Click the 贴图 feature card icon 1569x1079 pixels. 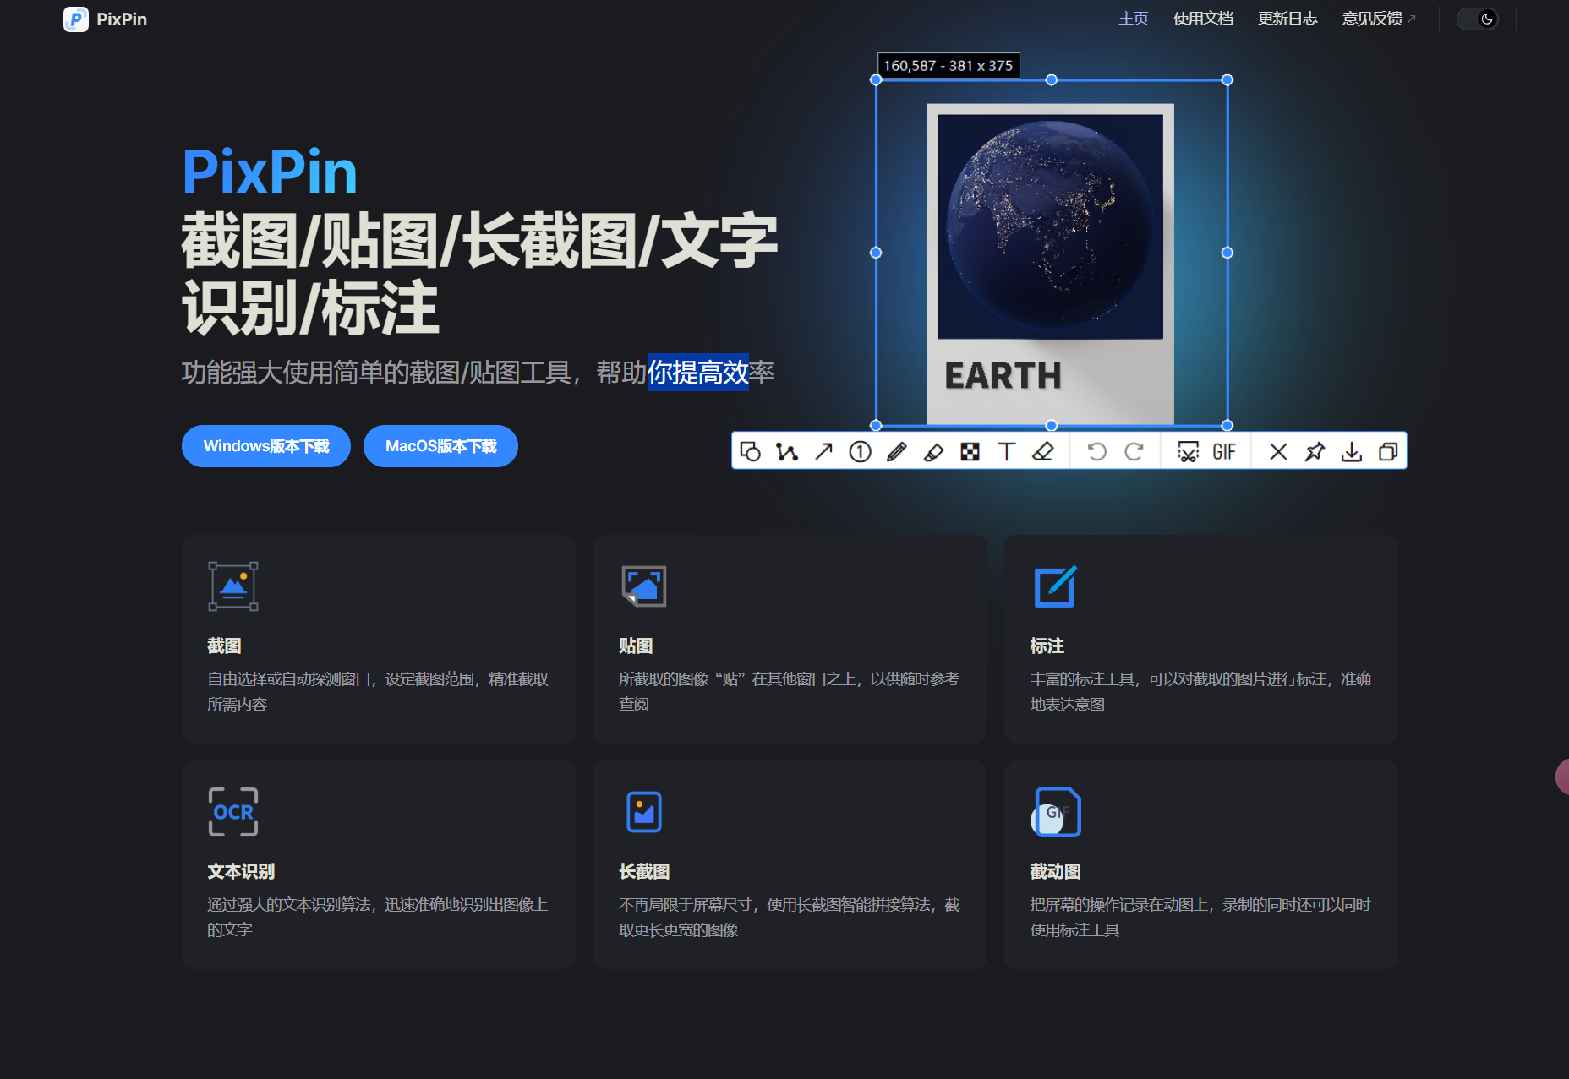(x=644, y=586)
